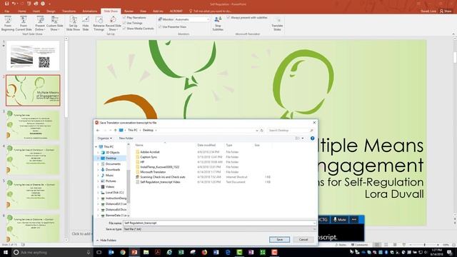457x257 pixels.
Task: Select the Caption Sync folder
Action: tap(149, 157)
